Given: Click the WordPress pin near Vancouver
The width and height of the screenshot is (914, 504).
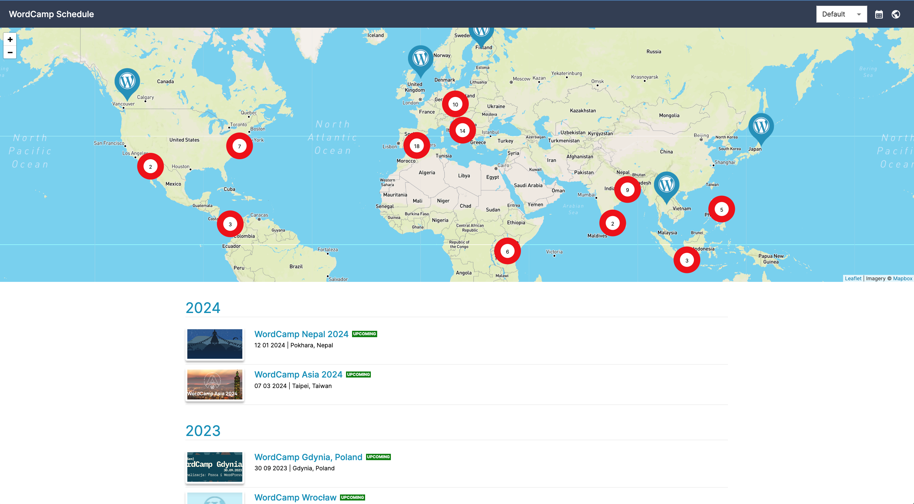Looking at the screenshot, I should [127, 84].
